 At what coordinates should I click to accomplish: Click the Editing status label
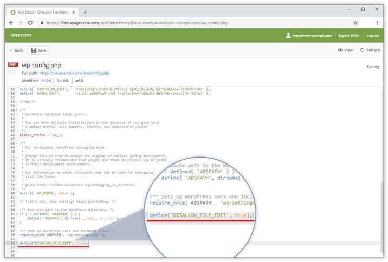[x=373, y=67]
